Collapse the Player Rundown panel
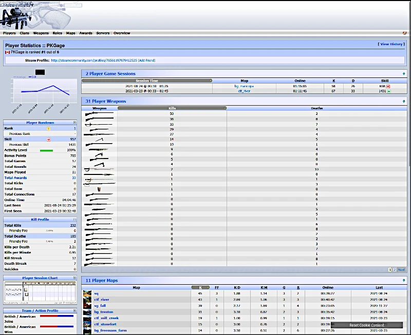The width and height of the screenshot is (411, 335). (x=74, y=123)
